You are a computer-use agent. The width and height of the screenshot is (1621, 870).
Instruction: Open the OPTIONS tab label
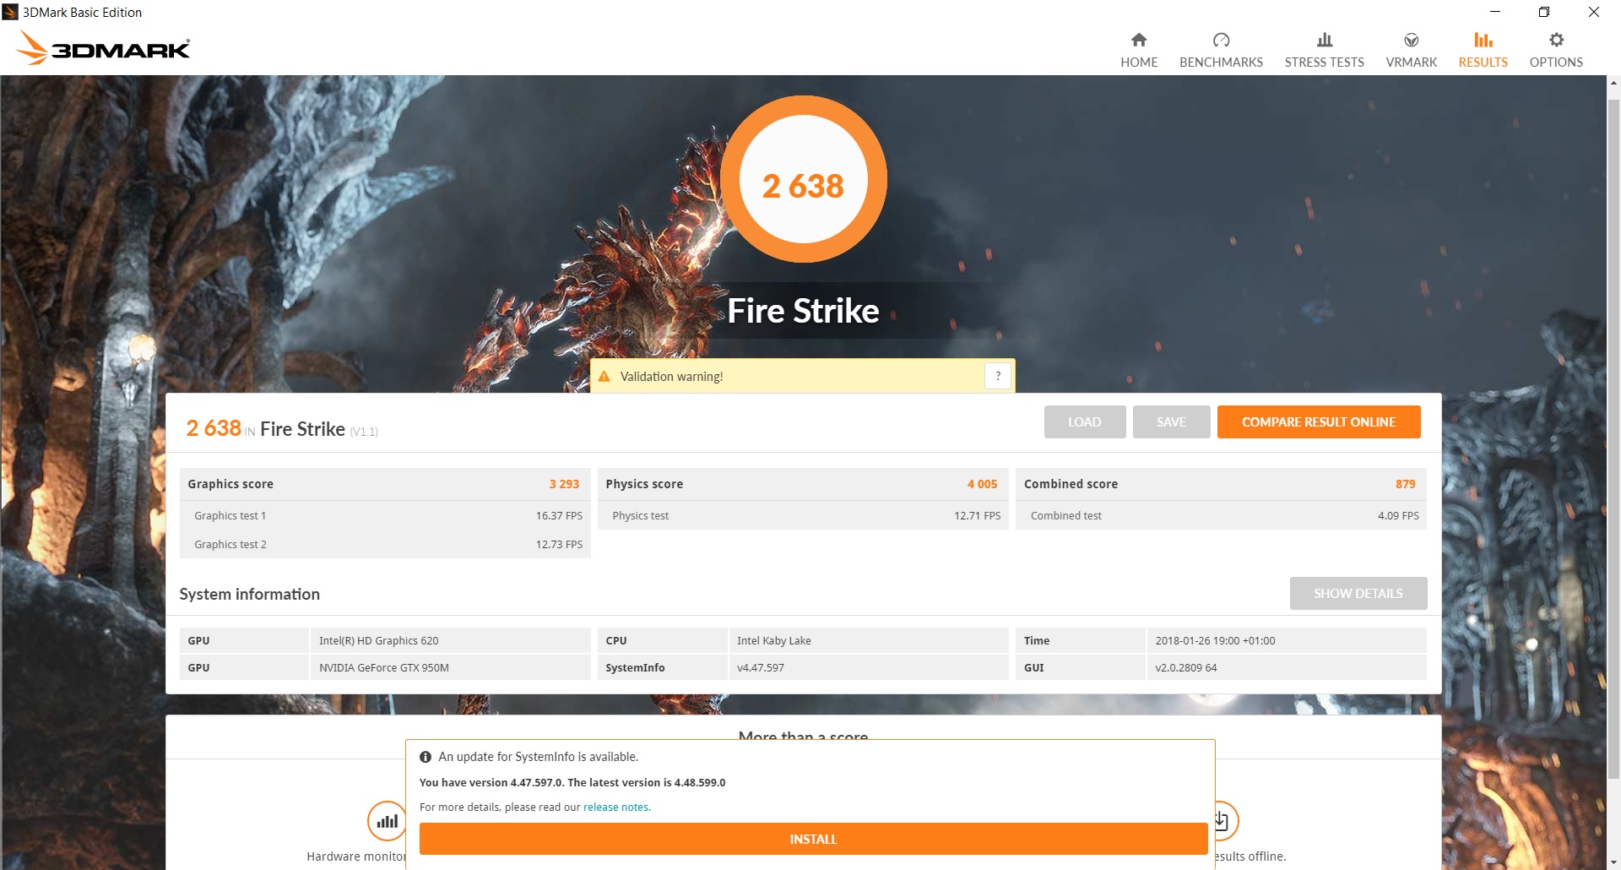(x=1556, y=63)
